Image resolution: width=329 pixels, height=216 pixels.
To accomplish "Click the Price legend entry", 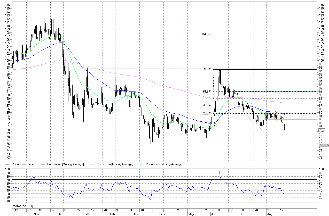I will pyautogui.click(x=23, y=164).
